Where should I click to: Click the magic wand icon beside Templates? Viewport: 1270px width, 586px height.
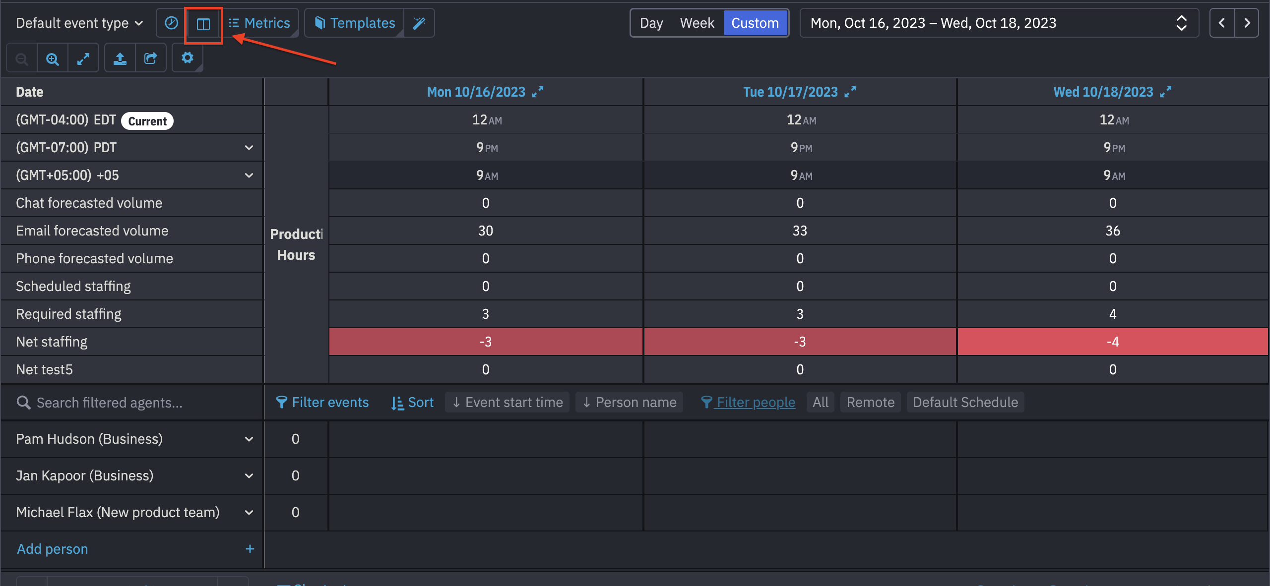(419, 23)
